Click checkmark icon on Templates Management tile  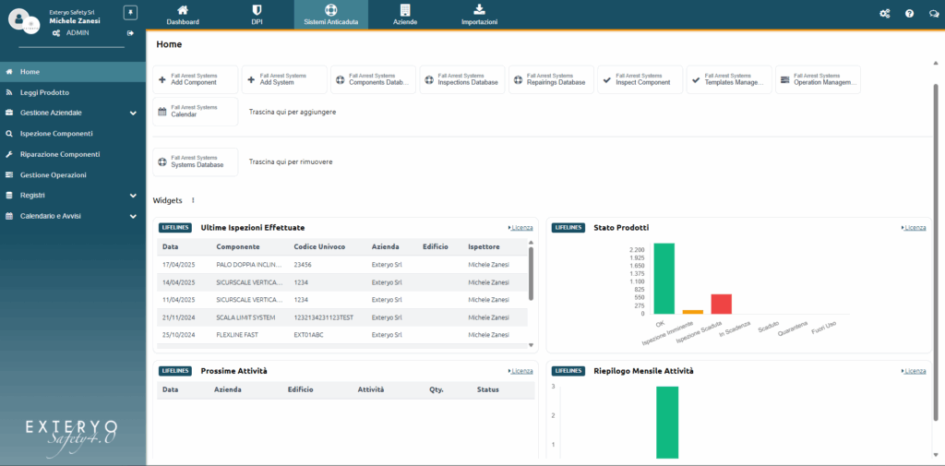coord(696,79)
